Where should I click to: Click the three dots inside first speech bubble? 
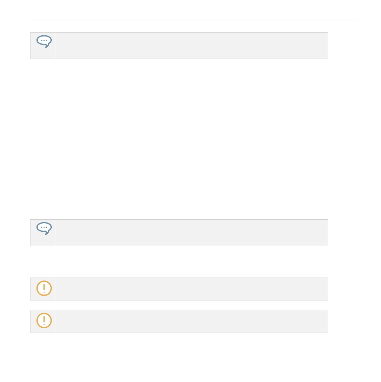[x=44, y=40]
